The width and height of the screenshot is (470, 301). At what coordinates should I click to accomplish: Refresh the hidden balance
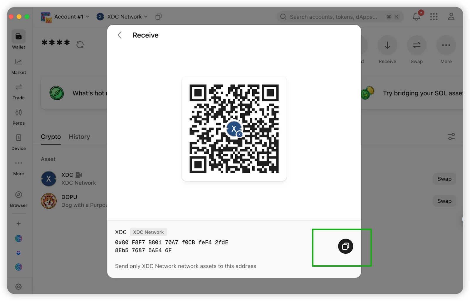(80, 45)
